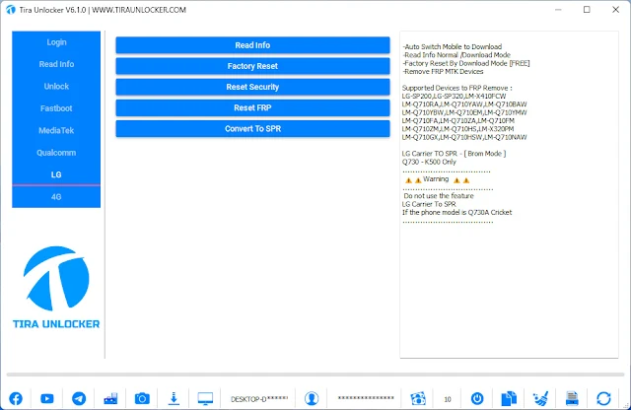631x410 pixels.
Task: Click '-Auto Switch Mobile to Download' line
Action: pyautogui.click(x=452, y=46)
